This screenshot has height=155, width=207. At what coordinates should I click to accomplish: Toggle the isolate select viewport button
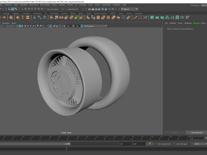click(x=50, y=26)
